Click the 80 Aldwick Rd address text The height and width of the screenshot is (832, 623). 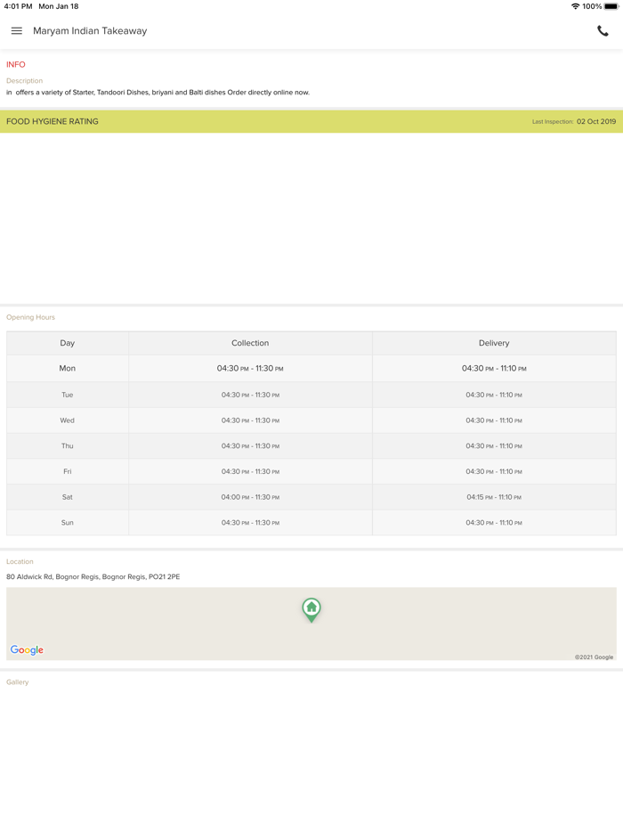pyautogui.click(x=93, y=576)
